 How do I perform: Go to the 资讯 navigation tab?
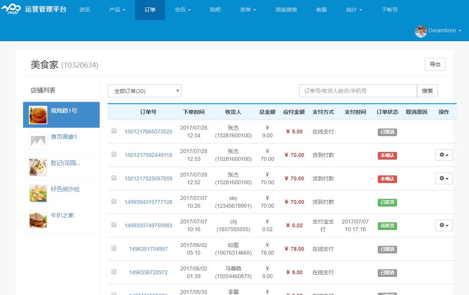[x=85, y=10]
